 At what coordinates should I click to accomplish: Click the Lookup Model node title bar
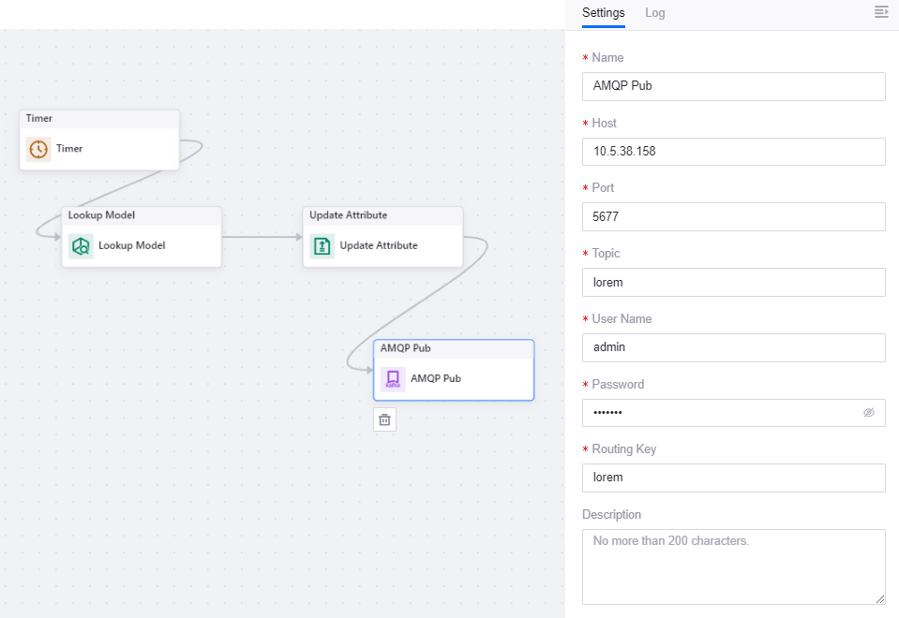tap(142, 215)
